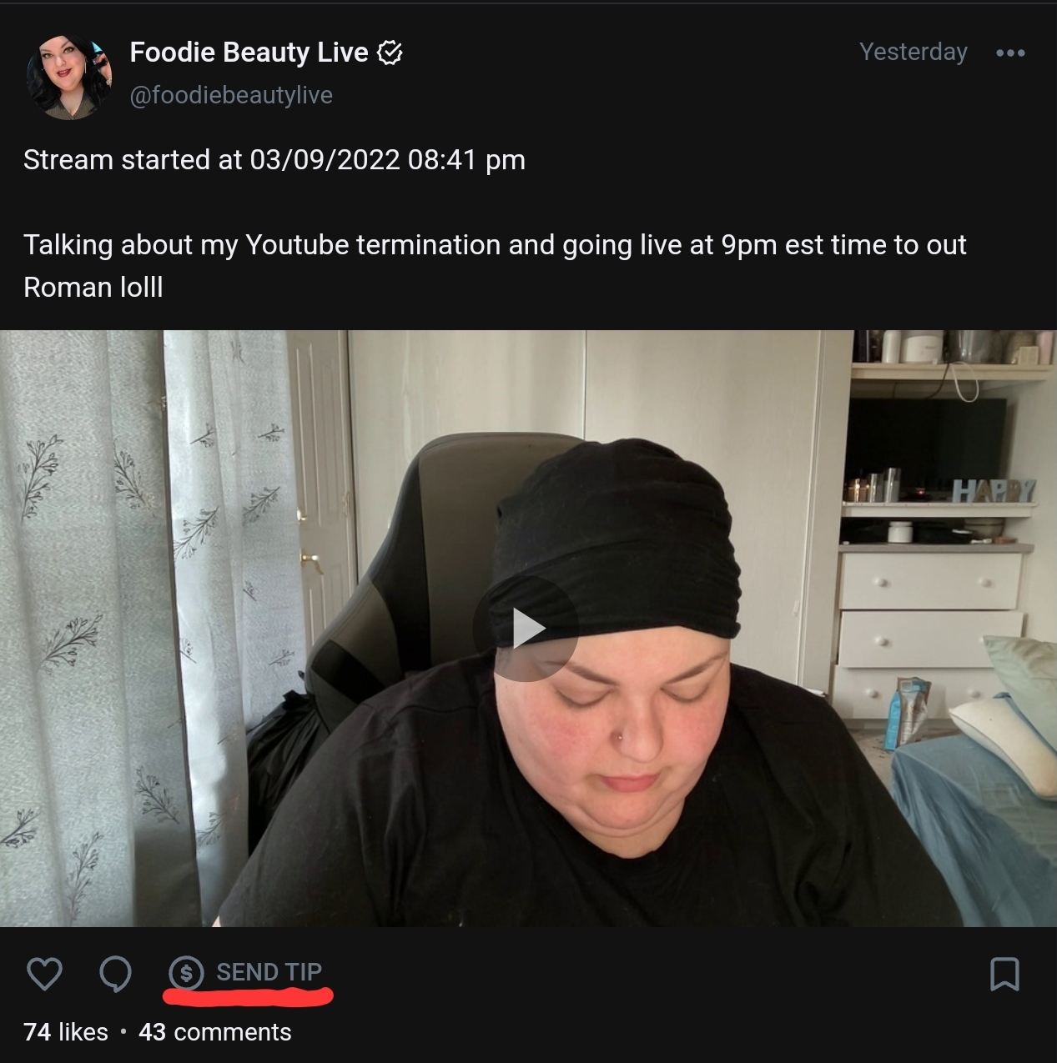Click the SEND TIP label
The height and width of the screenshot is (1063, 1057).
pyautogui.click(x=269, y=972)
